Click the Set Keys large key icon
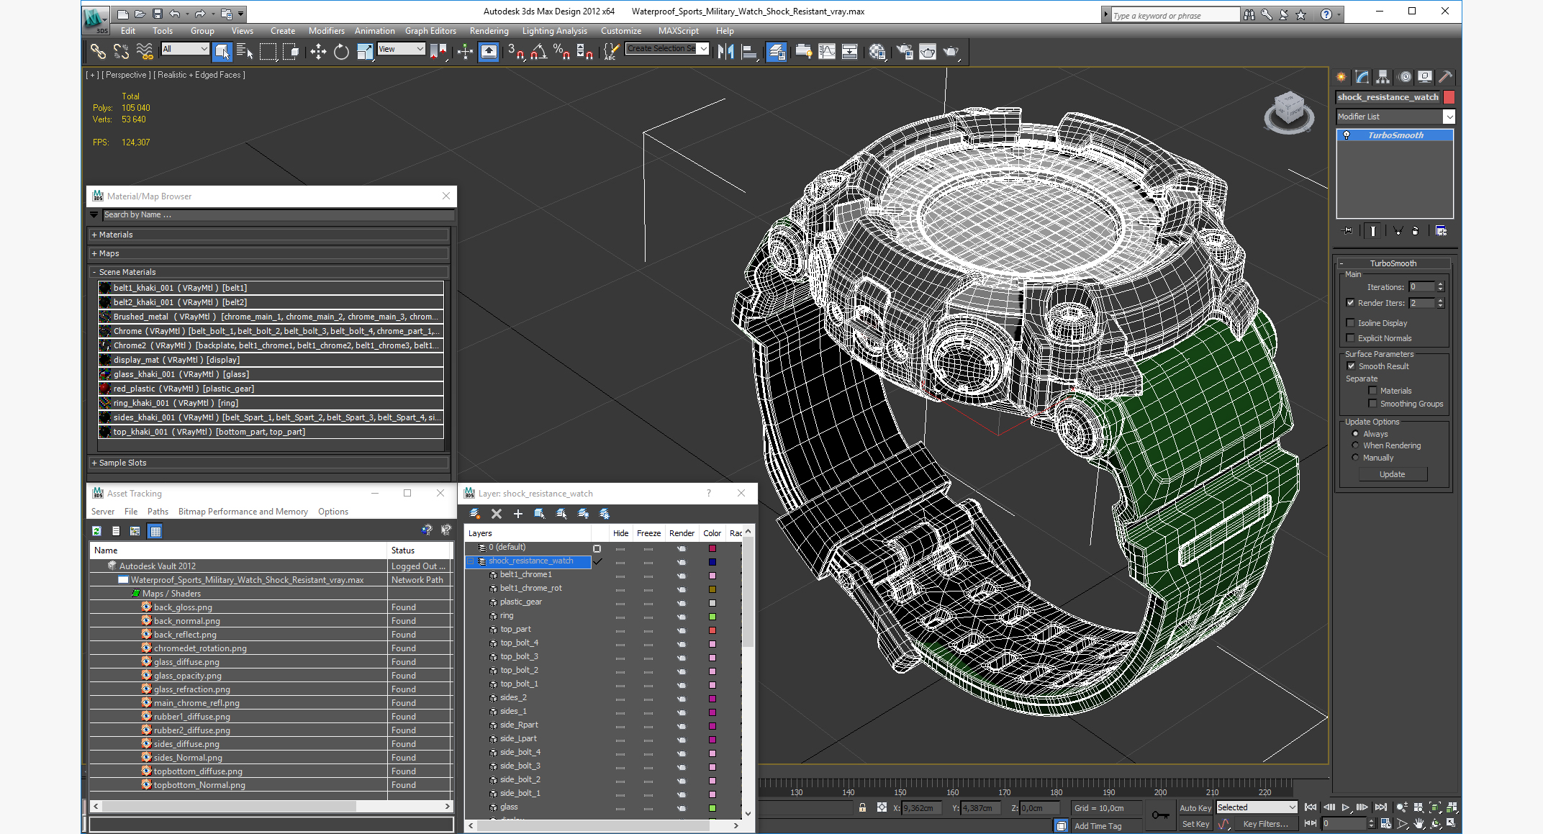Image resolution: width=1543 pixels, height=834 pixels. pyautogui.click(x=1160, y=815)
